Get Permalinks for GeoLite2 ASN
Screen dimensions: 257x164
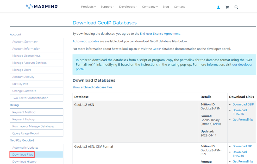pos(243,120)
